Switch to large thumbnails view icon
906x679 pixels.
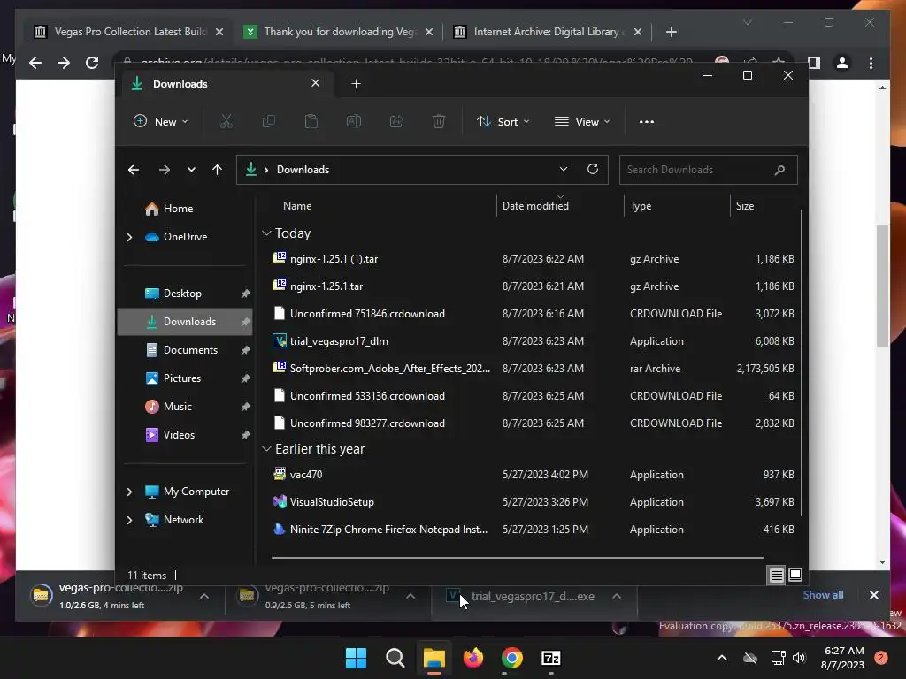click(x=795, y=575)
